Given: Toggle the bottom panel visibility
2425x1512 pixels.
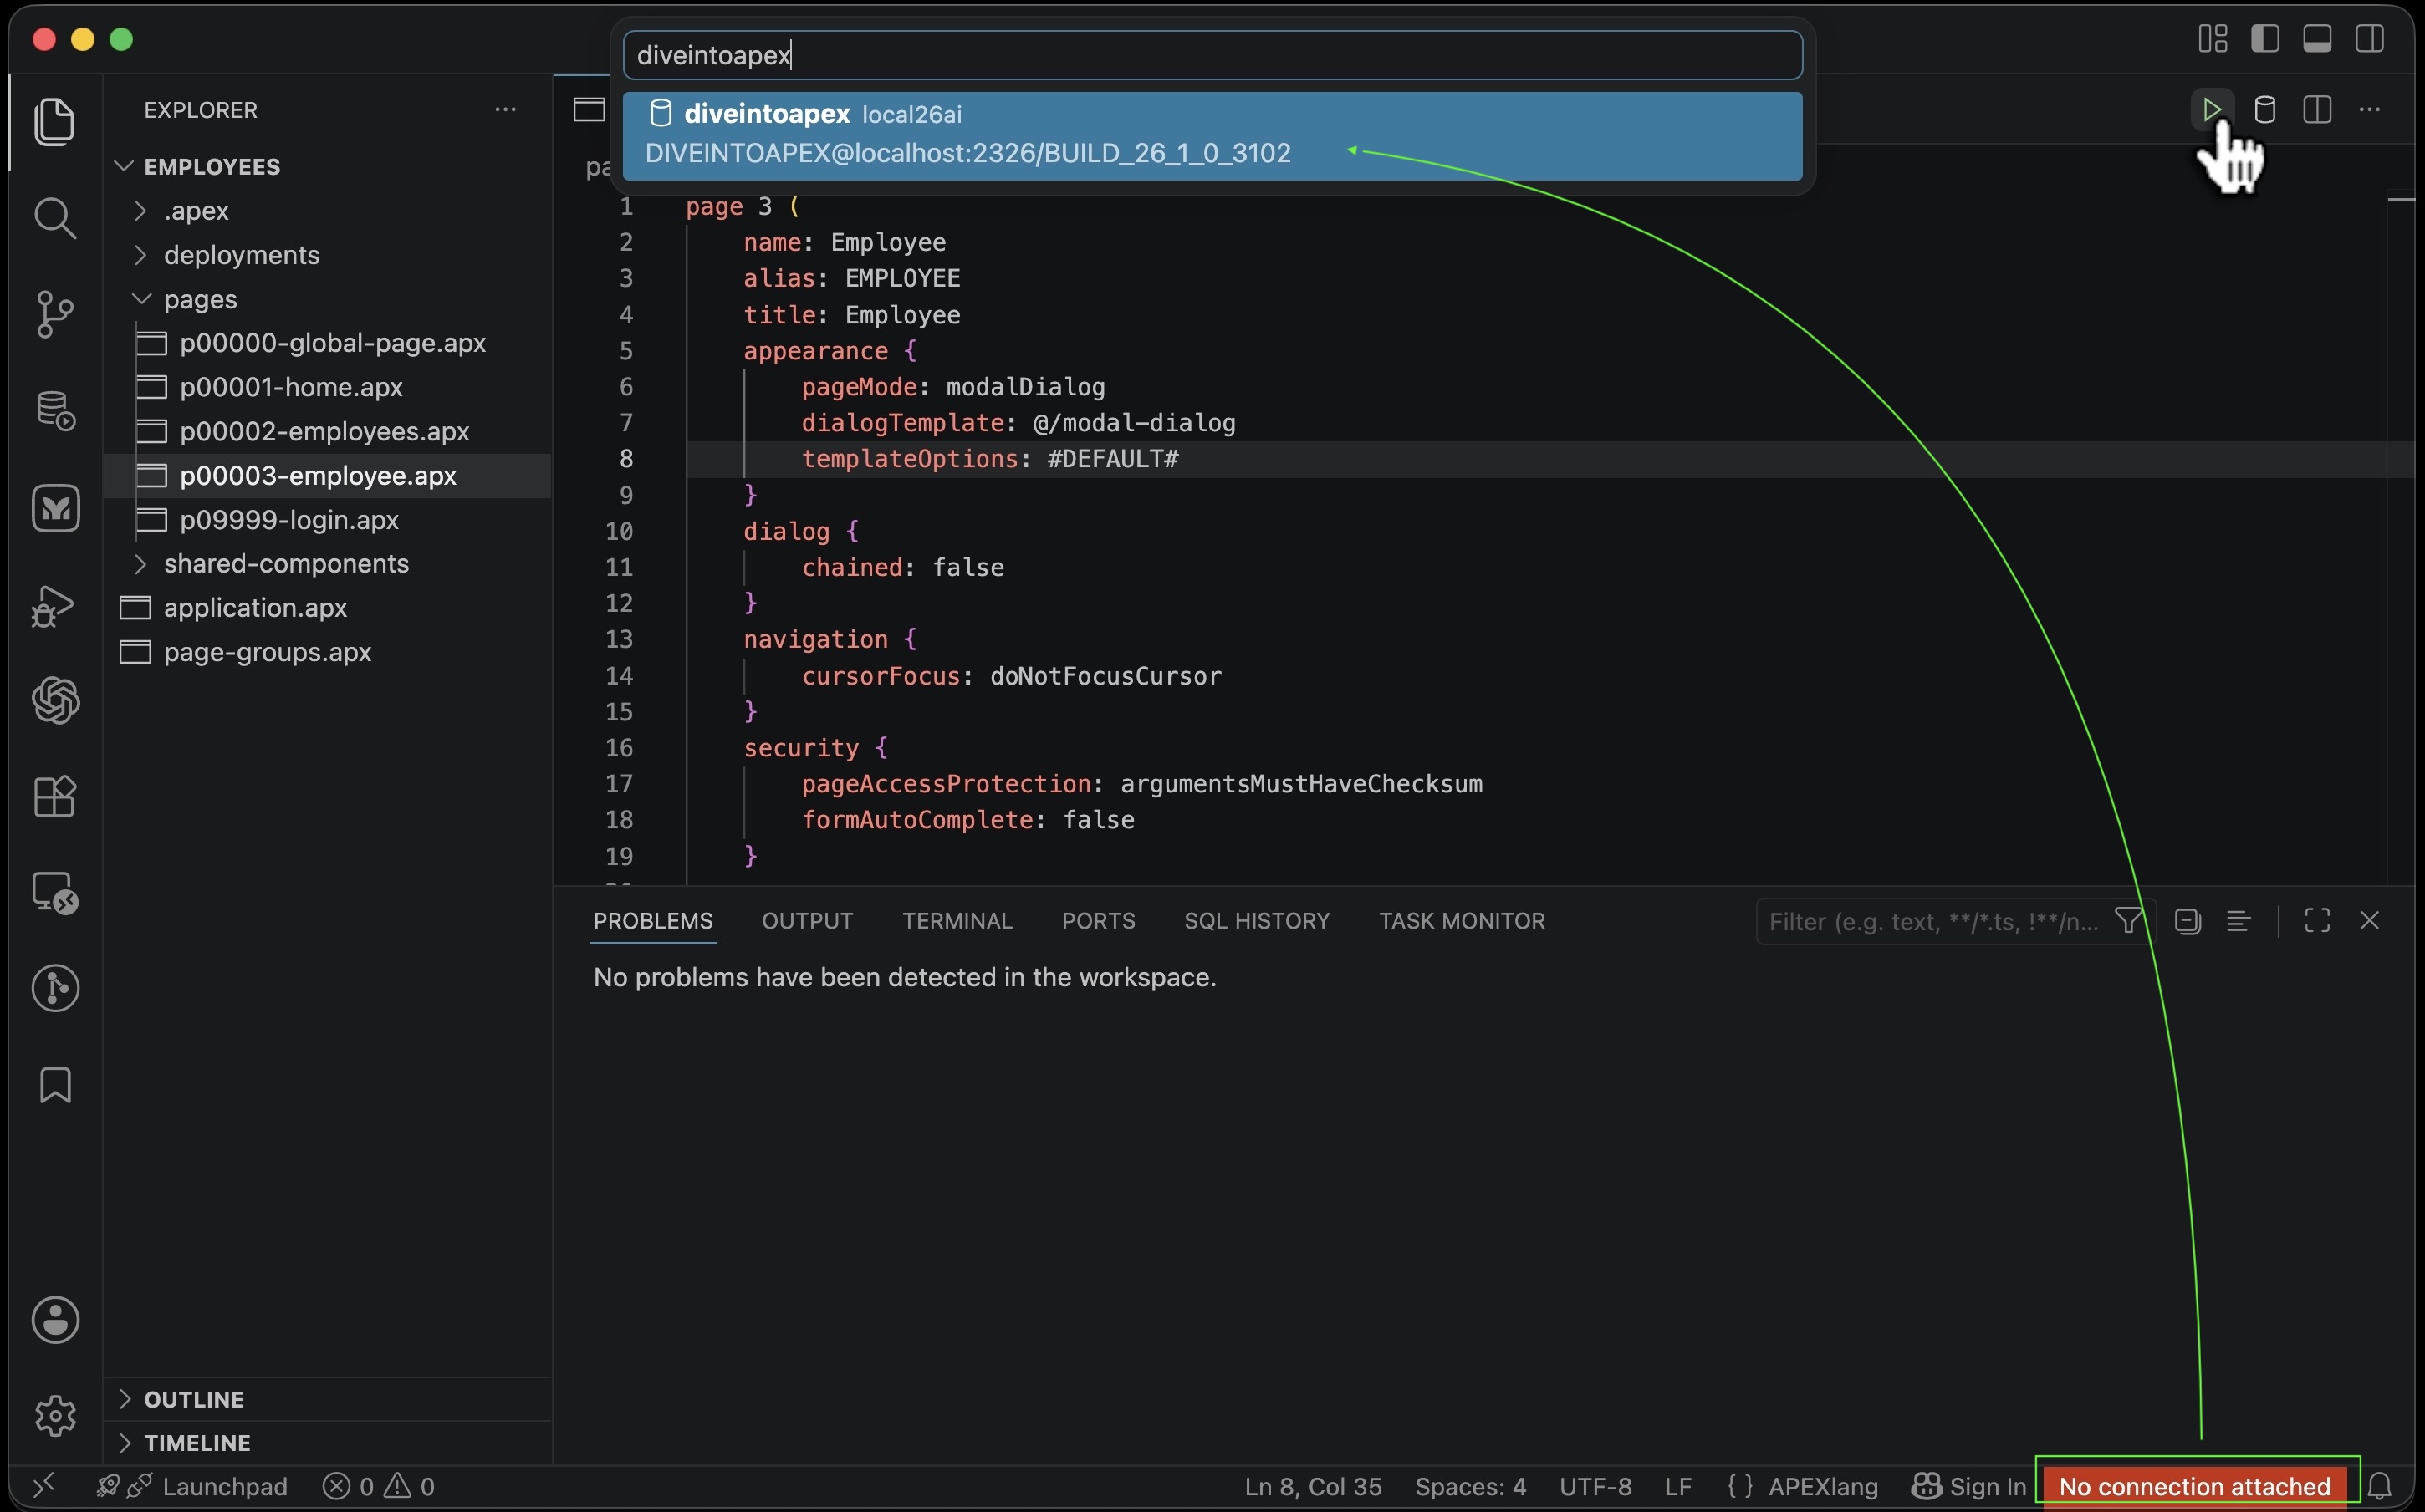Looking at the screenshot, I should tap(2317, 39).
